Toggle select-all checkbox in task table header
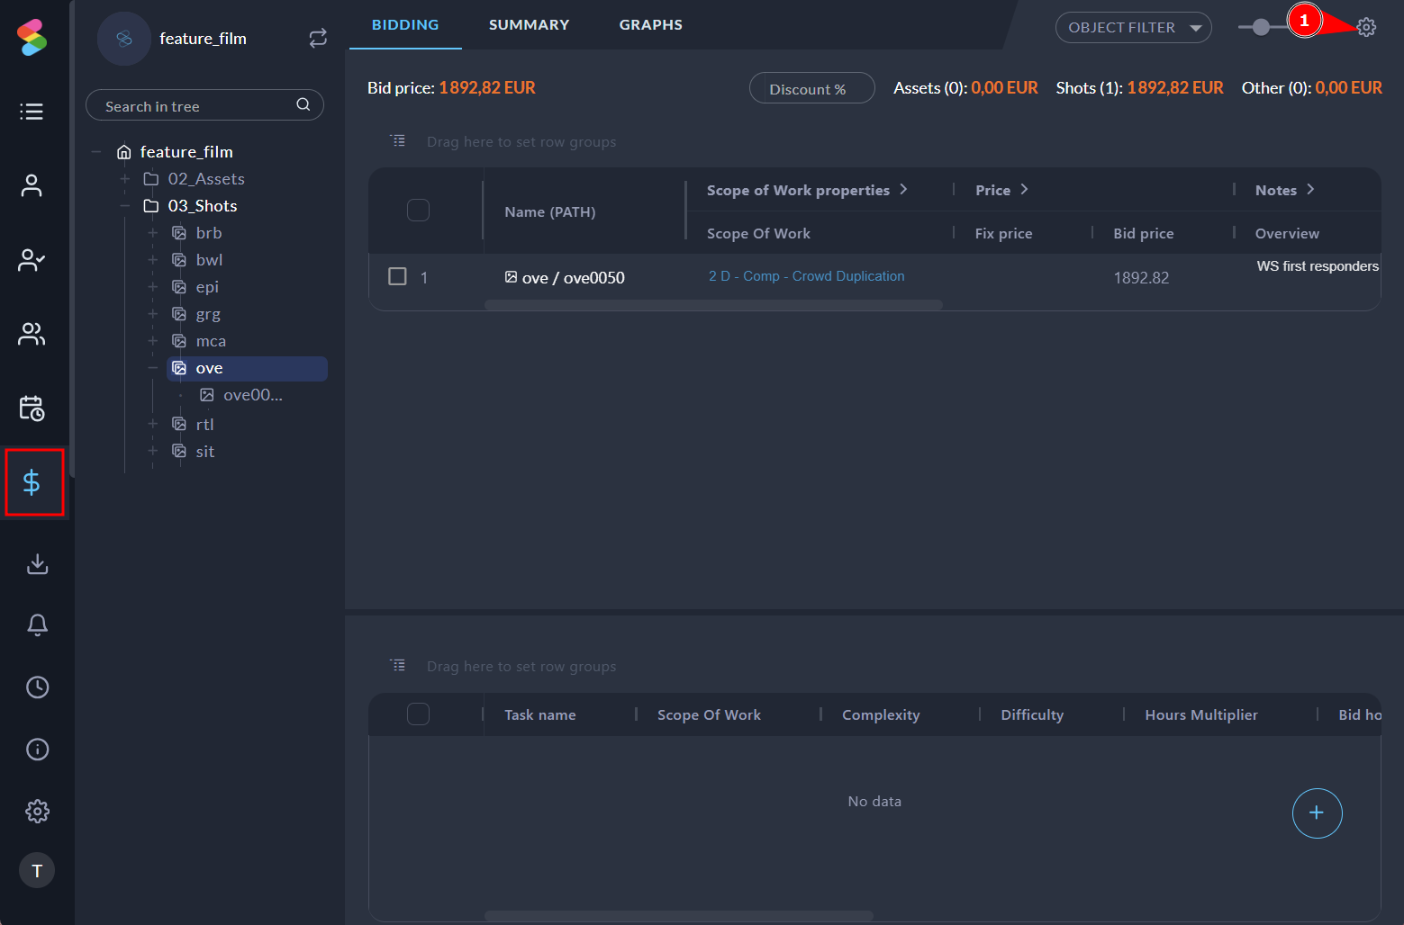The height and width of the screenshot is (925, 1404). pyautogui.click(x=418, y=714)
